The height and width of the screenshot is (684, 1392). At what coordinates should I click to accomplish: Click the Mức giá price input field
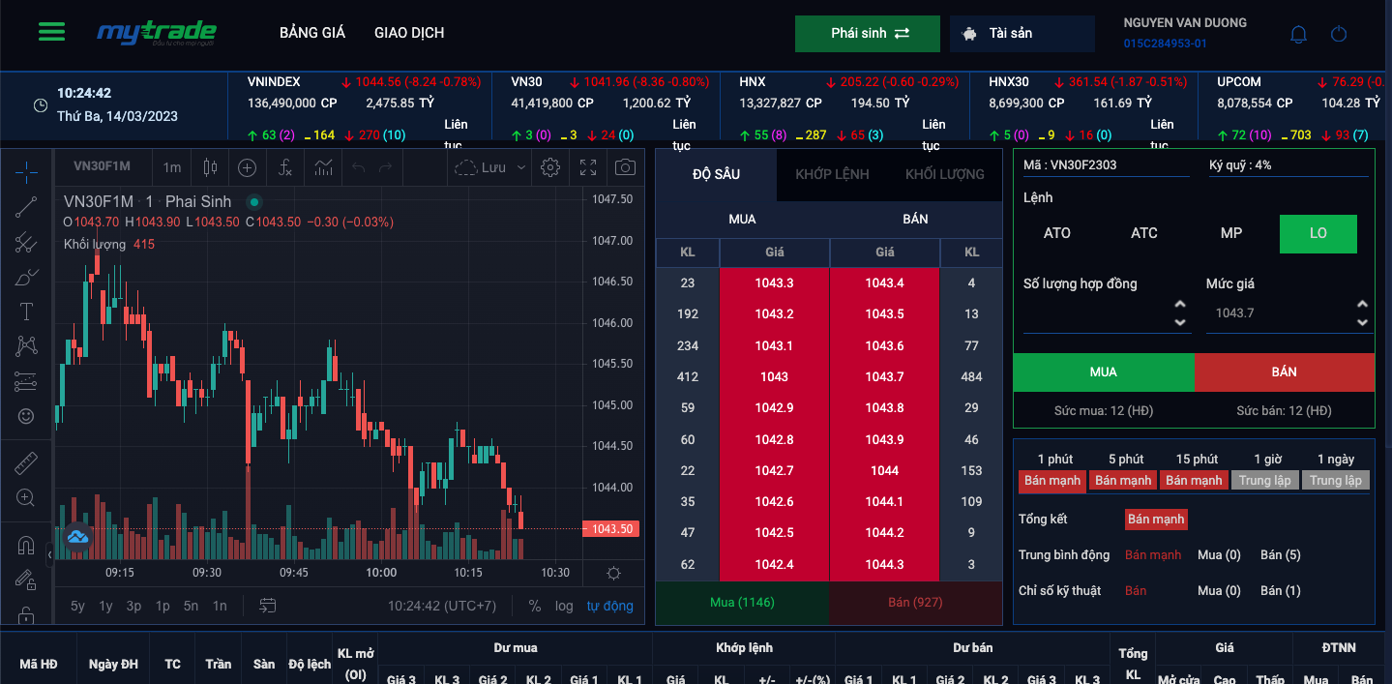1277,313
